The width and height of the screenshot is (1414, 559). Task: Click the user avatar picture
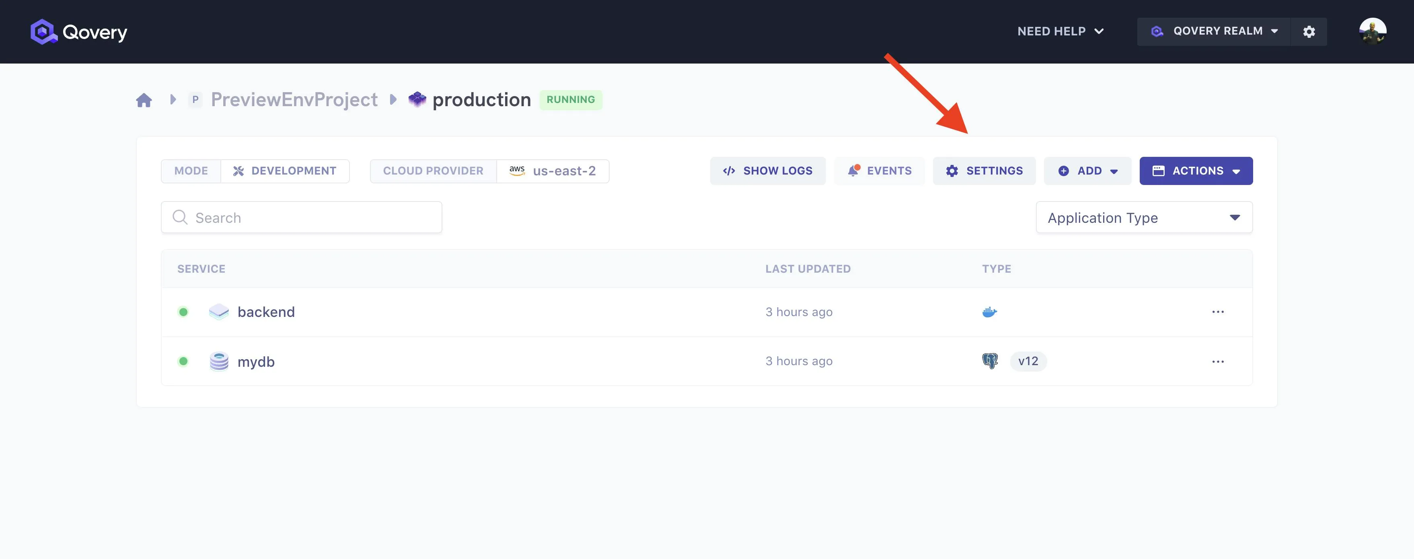[1372, 31]
